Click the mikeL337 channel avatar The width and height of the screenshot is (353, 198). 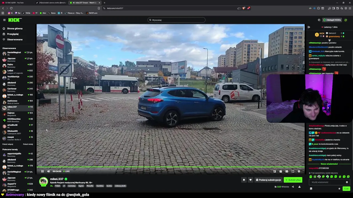click(43, 182)
